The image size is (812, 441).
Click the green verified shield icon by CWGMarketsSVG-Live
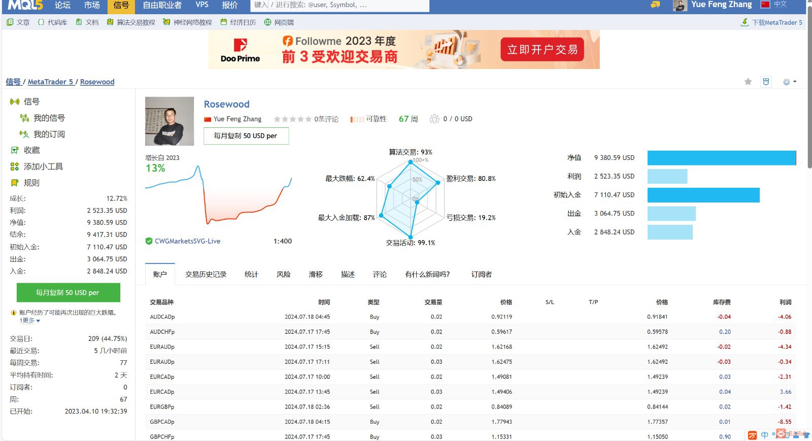(149, 241)
